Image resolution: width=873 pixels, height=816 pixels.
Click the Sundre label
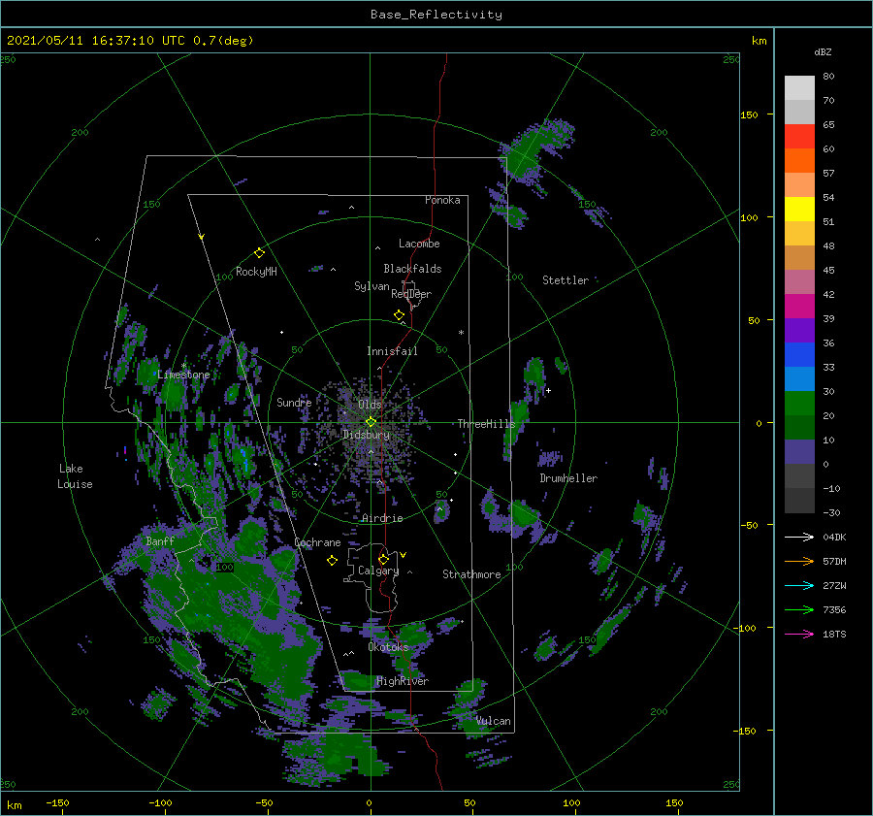click(294, 402)
